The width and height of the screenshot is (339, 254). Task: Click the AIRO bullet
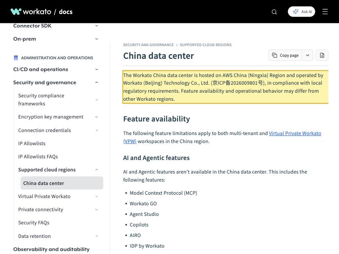[x=135, y=235]
